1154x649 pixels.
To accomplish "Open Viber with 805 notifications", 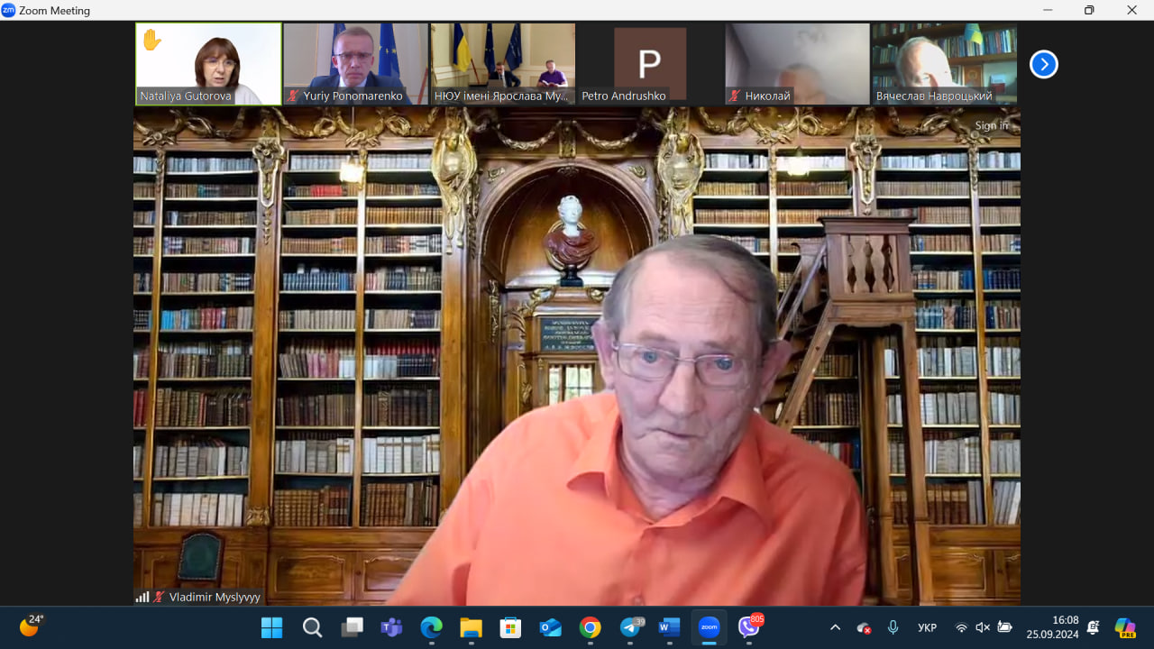I will coord(748,626).
